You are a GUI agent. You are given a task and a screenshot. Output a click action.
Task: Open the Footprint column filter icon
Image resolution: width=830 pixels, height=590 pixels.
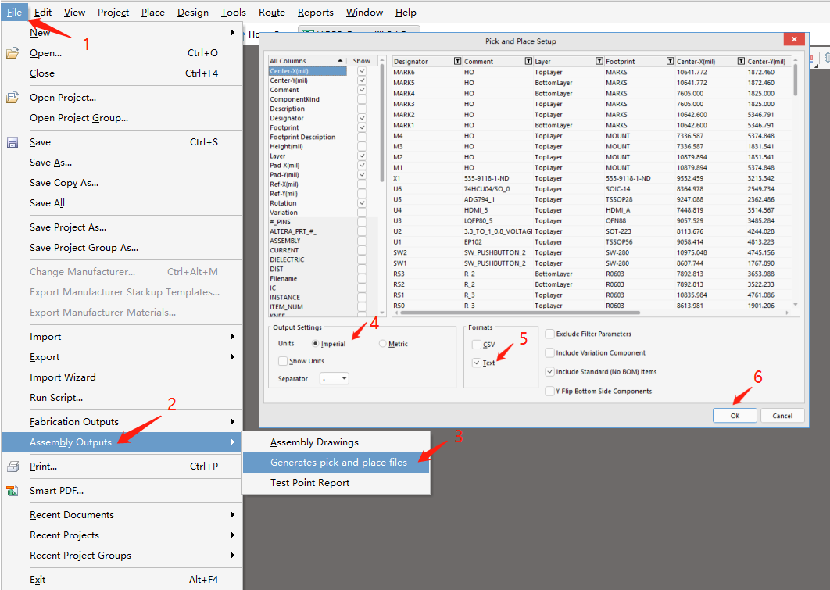[x=670, y=61]
